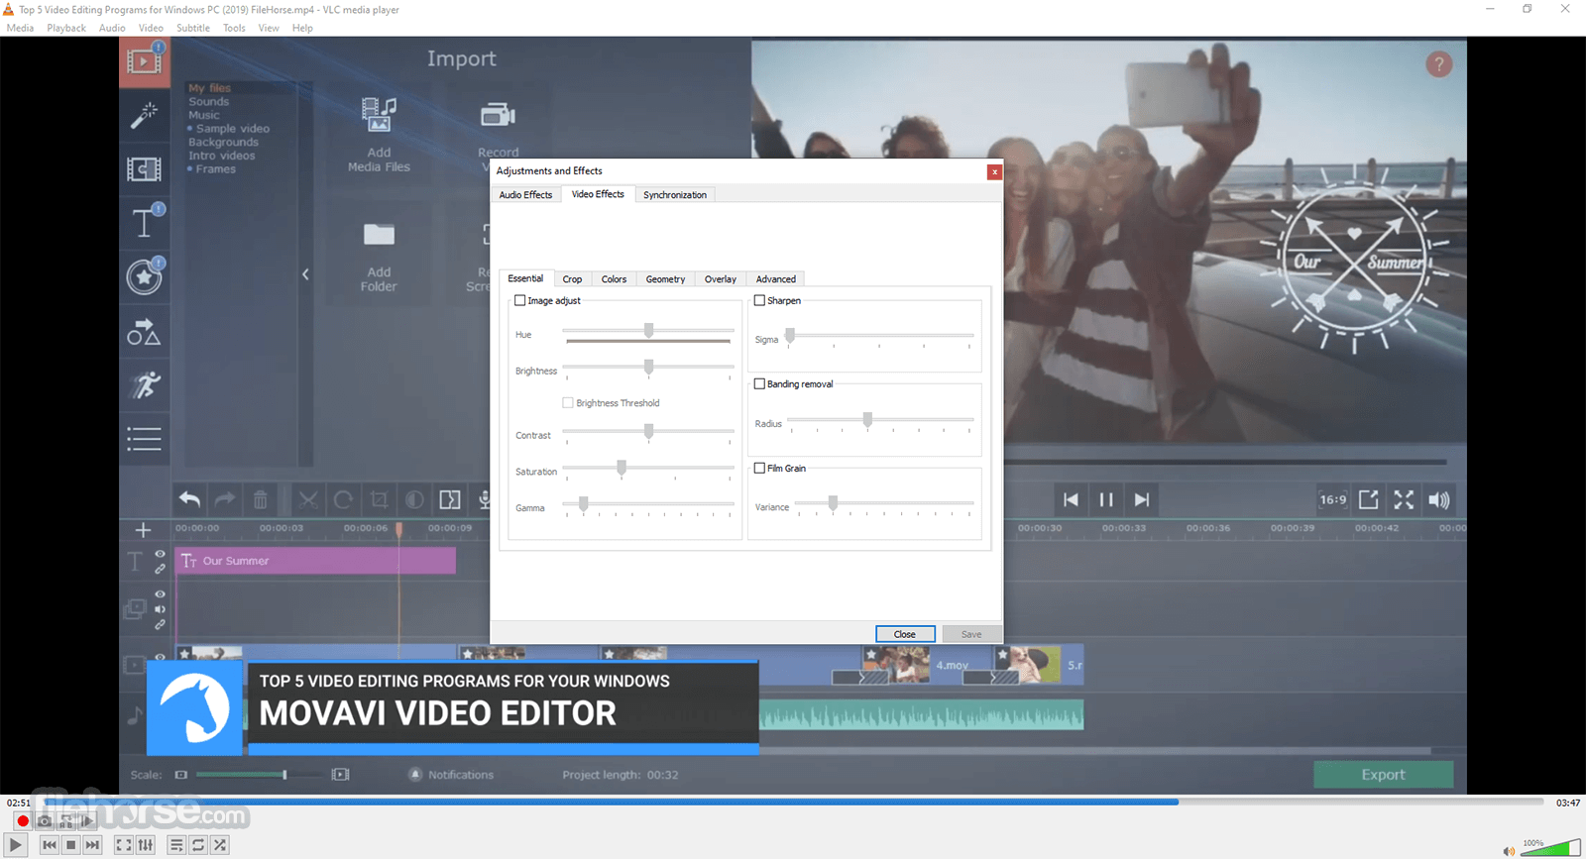1586x859 pixels.
Task: Open extended settings equalizer icon
Action: [x=146, y=845]
